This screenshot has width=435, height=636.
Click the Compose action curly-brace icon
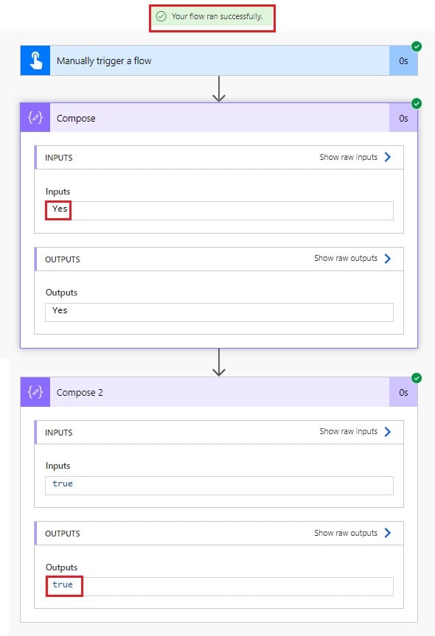pos(35,118)
